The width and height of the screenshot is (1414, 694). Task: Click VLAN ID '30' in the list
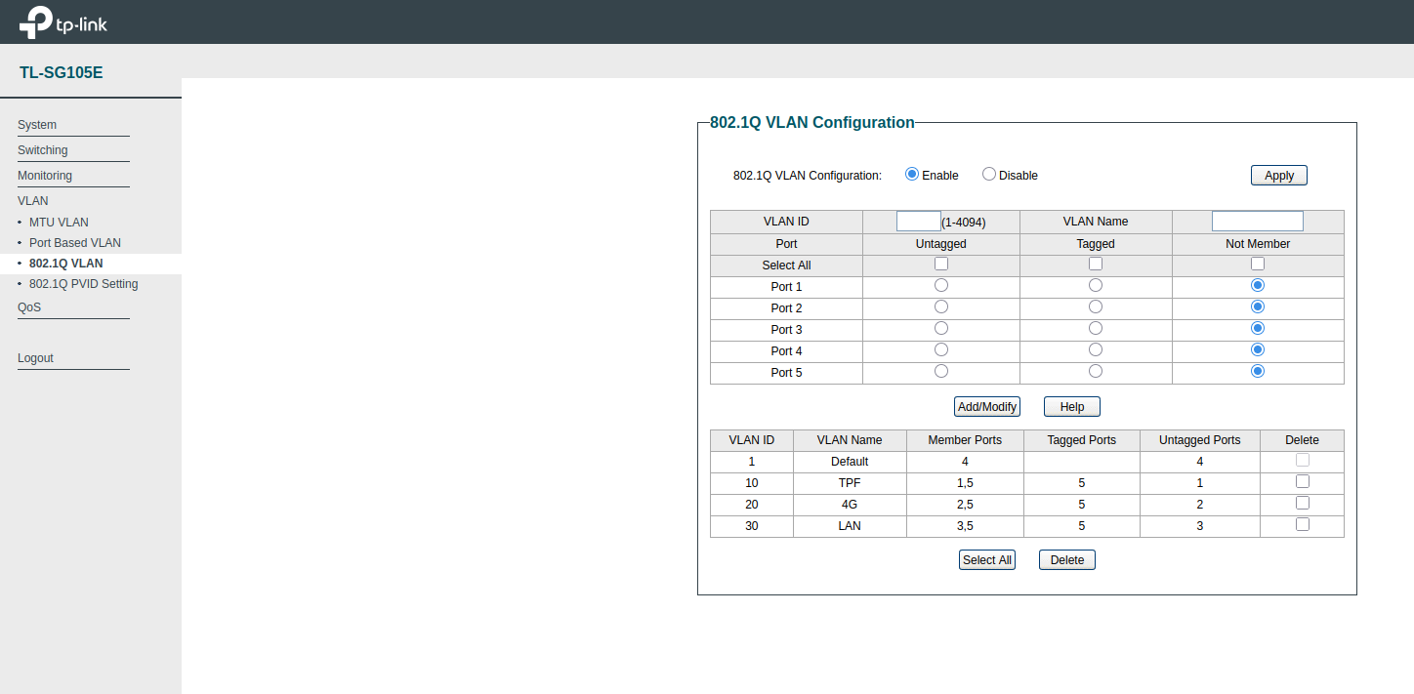pos(752,526)
